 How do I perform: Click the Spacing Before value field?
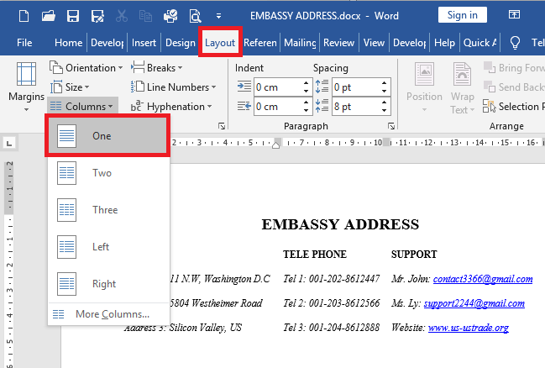point(355,87)
